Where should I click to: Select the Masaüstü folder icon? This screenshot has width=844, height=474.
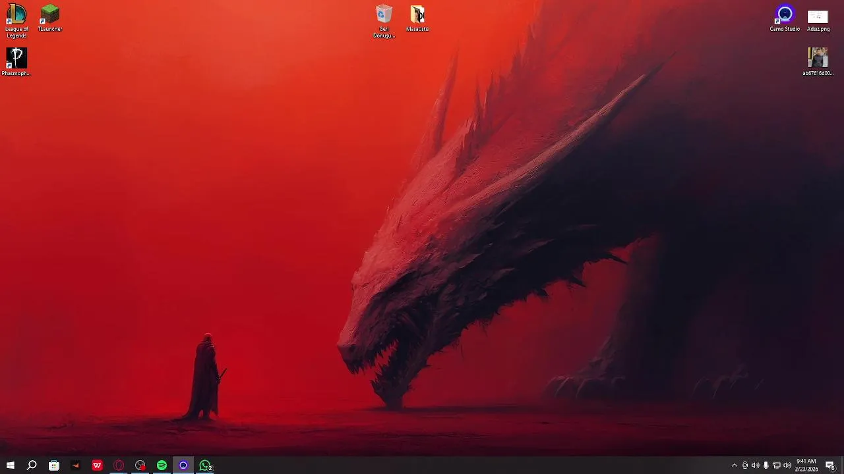417,18
